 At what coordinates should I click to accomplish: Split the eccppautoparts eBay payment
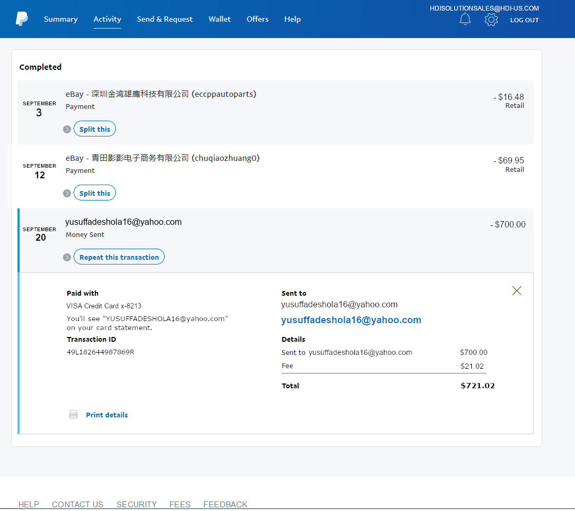coord(95,129)
